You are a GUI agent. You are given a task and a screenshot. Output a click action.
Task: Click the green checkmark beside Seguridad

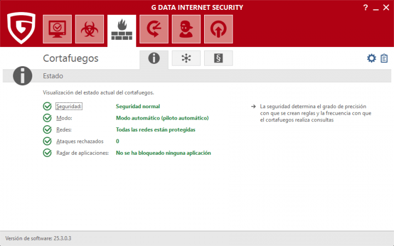[x=47, y=106]
